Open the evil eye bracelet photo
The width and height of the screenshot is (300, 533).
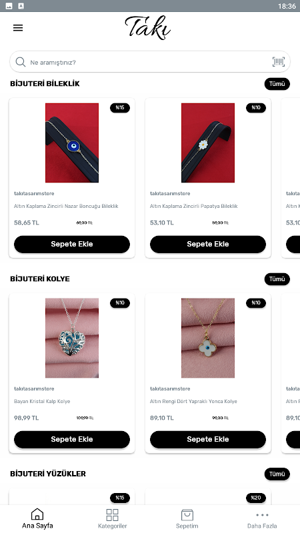[72, 143]
